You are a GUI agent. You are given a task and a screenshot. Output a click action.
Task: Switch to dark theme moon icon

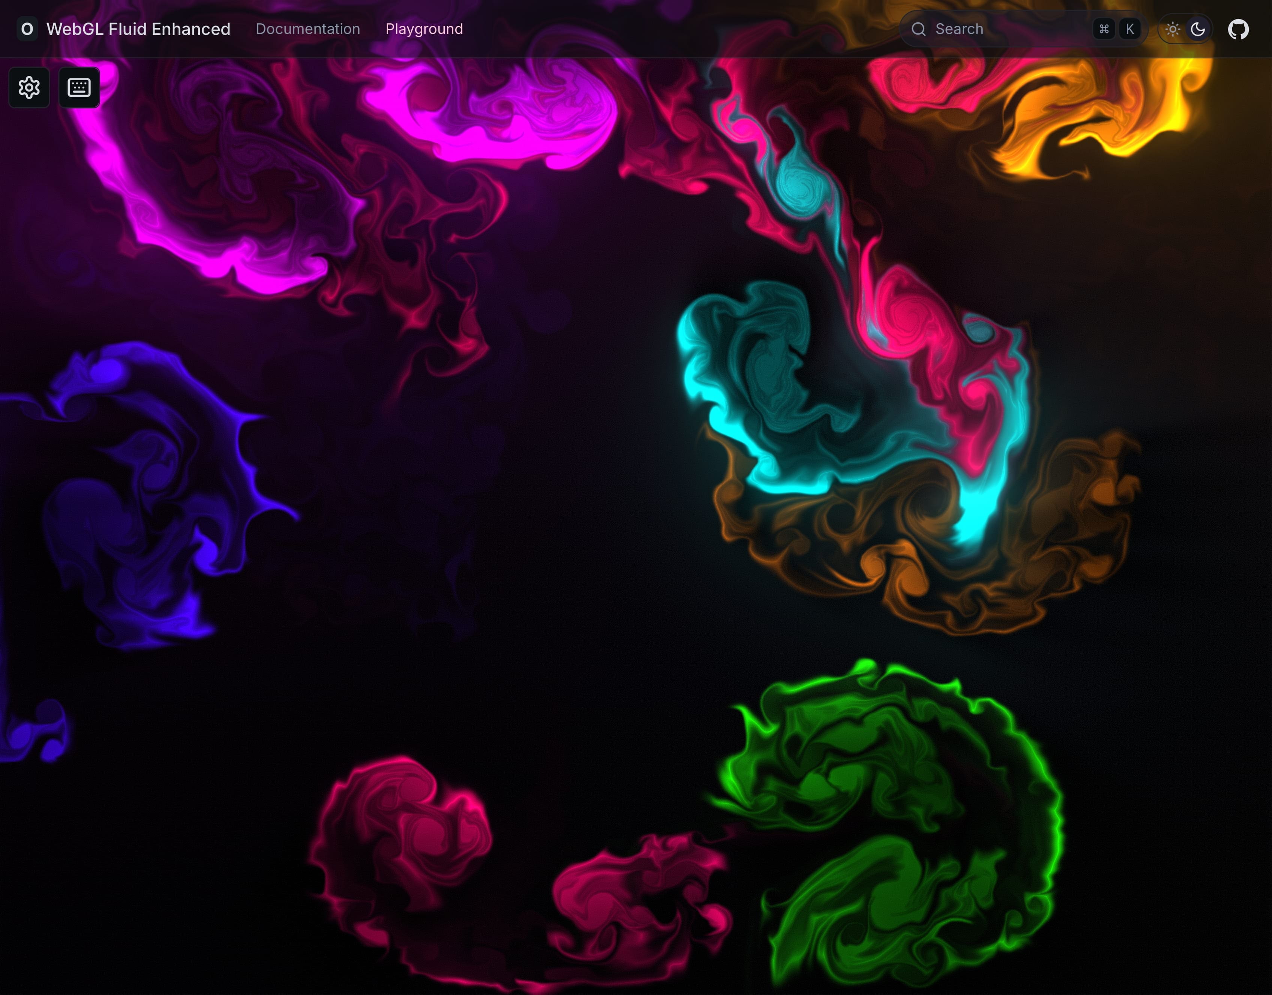[1197, 29]
